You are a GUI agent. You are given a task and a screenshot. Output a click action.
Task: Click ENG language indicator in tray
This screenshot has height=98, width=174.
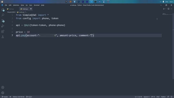pos(167,2)
